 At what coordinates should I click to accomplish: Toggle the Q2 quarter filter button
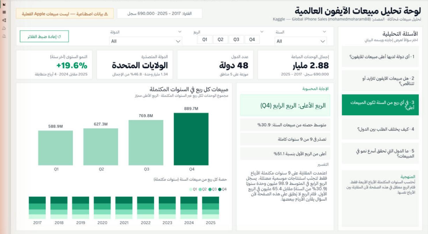click(x=221, y=40)
